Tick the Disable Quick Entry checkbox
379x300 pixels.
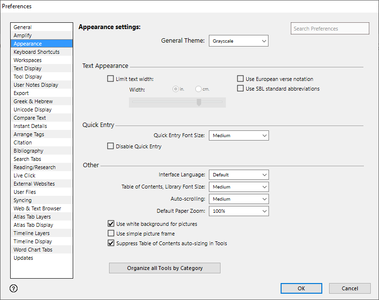[111, 146]
